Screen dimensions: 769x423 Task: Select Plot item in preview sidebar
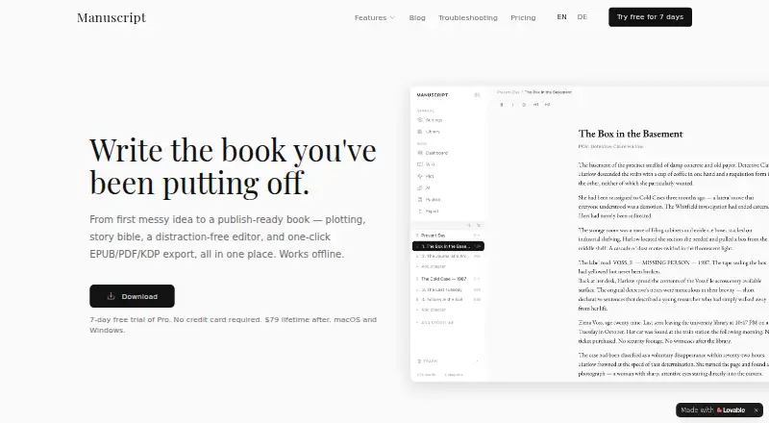pos(426,176)
